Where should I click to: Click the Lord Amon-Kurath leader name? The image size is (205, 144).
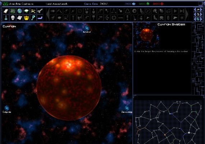click(56, 4)
